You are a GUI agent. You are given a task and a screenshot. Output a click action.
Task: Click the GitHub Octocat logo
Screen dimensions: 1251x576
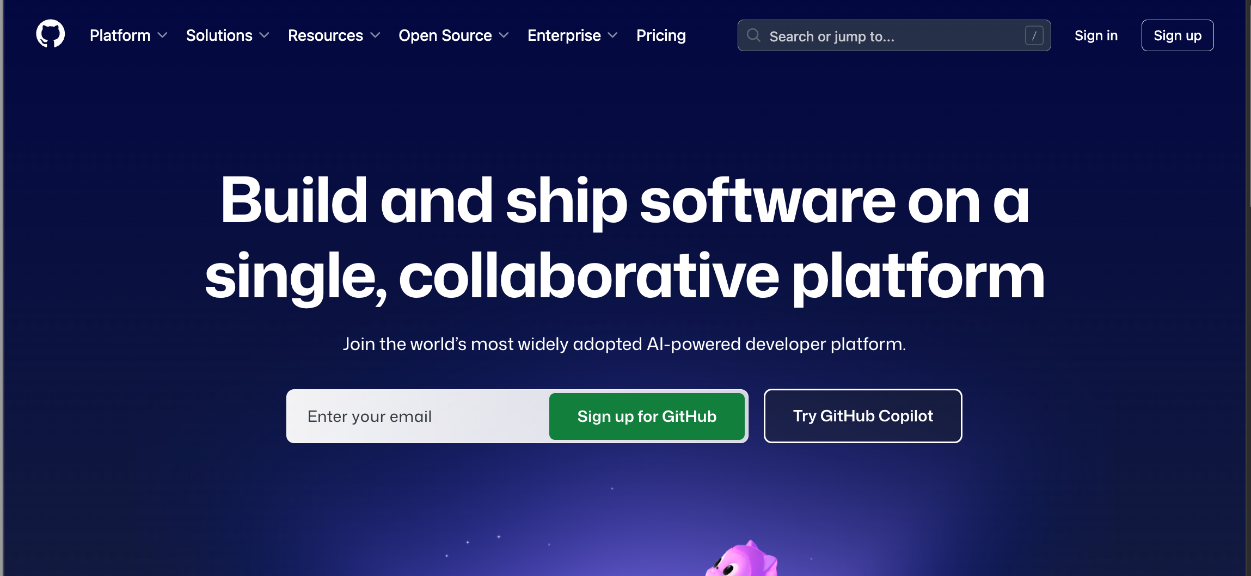click(50, 34)
